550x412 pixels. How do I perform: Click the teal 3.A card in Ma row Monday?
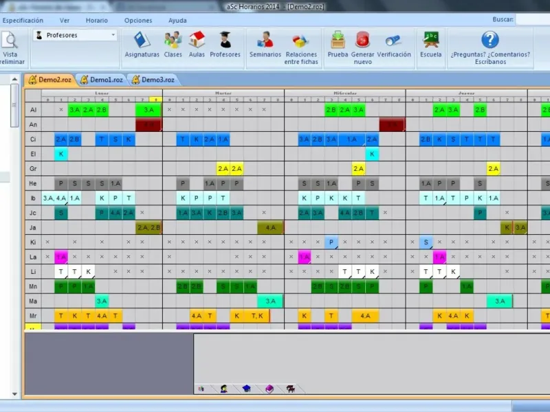[102, 301]
